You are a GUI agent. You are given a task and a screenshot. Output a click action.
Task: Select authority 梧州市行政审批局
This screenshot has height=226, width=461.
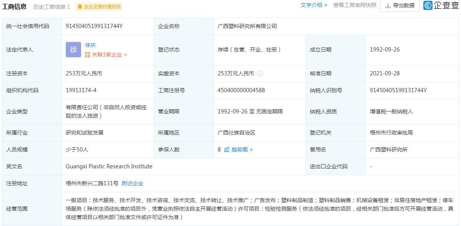391,133
